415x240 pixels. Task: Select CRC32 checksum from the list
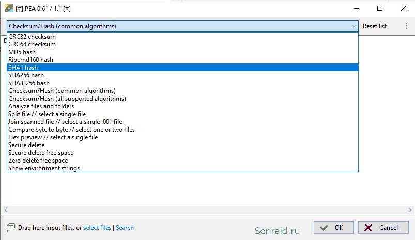coord(182,37)
